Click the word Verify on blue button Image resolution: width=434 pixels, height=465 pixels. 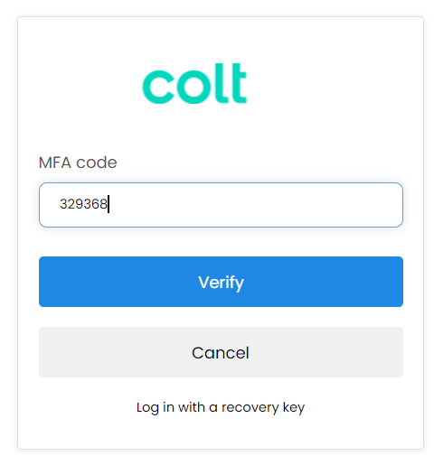(x=221, y=283)
